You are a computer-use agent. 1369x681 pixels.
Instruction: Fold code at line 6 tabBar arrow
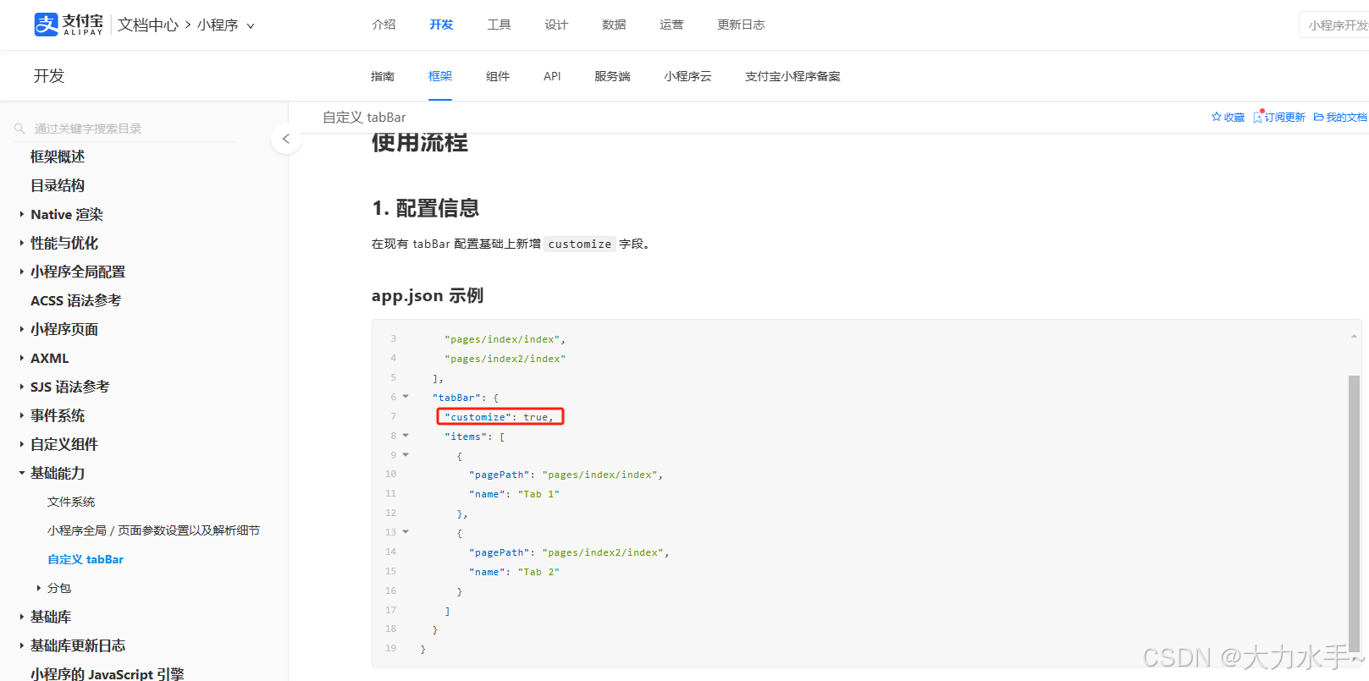(406, 397)
